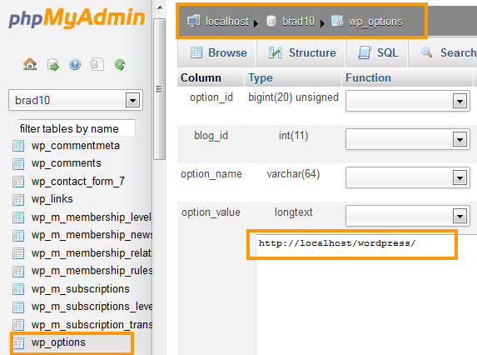
Task: Click the sidebar vertical scrollbar thumb
Action: (x=159, y=89)
